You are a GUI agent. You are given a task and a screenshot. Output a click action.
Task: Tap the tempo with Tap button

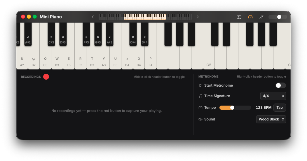[x=279, y=108]
